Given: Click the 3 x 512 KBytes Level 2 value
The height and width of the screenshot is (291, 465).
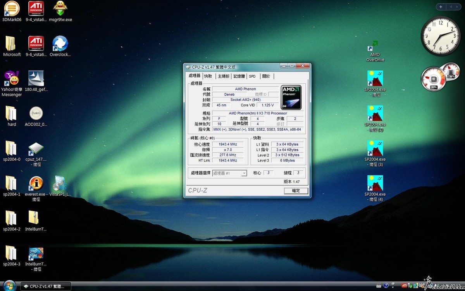Looking at the screenshot, I should (287, 155).
